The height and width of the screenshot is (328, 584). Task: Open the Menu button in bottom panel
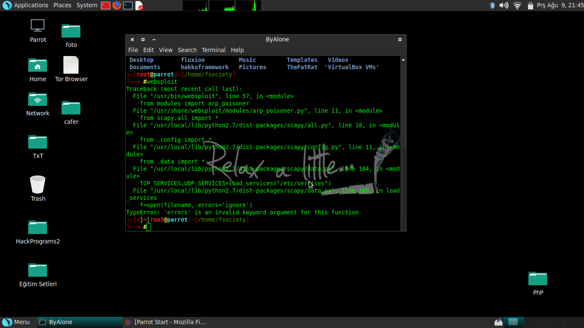[x=16, y=322]
